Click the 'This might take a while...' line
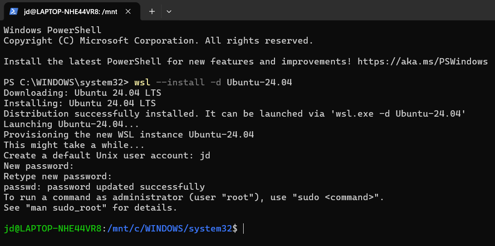 pos(74,145)
